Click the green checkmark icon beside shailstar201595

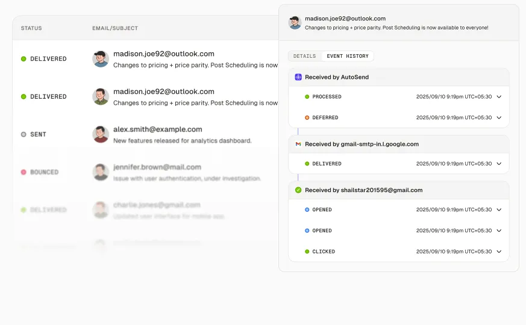pos(298,190)
